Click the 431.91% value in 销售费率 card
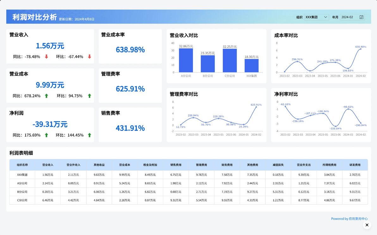The width and height of the screenshot is (377, 235). pyautogui.click(x=130, y=128)
